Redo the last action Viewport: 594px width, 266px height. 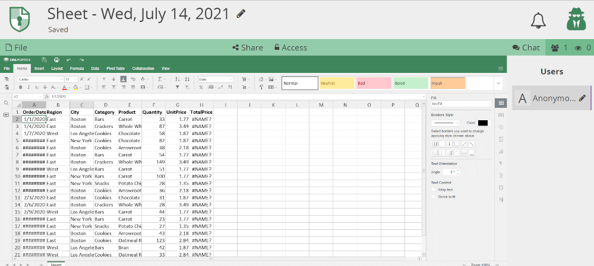coord(81,60)
